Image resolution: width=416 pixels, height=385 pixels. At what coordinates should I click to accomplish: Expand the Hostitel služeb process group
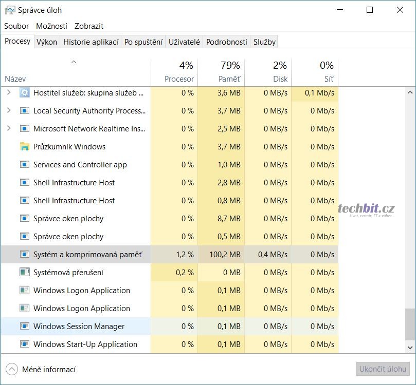(x=9, y=92)
